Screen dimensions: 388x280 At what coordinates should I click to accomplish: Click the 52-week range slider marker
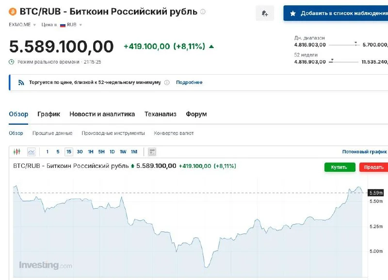[332, 60]
